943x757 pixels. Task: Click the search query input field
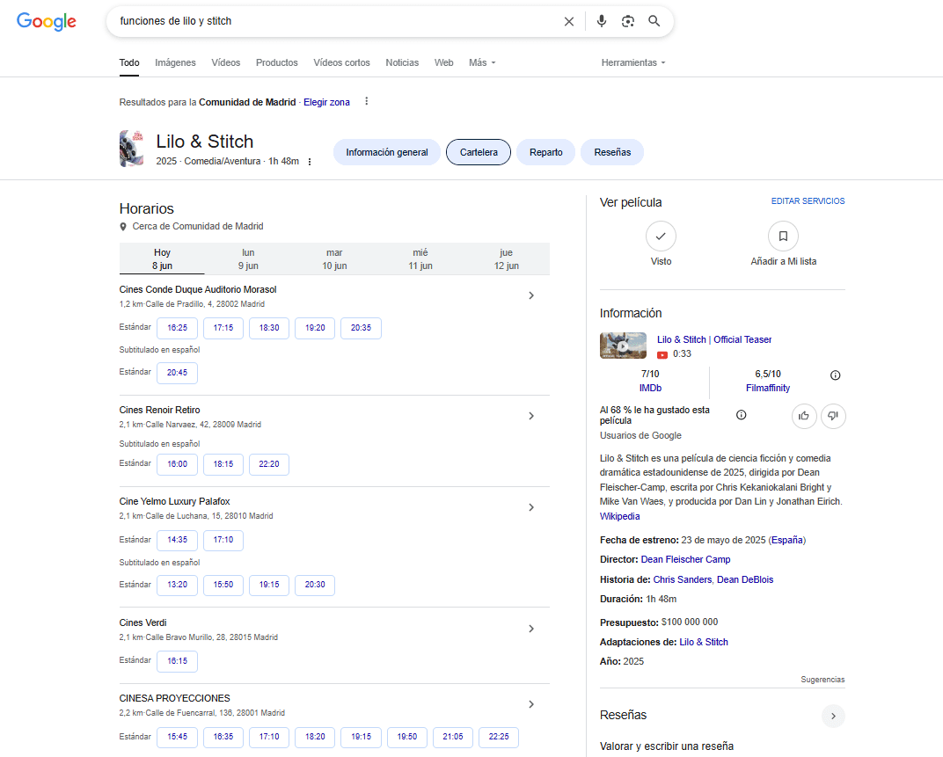click(337, 21)
